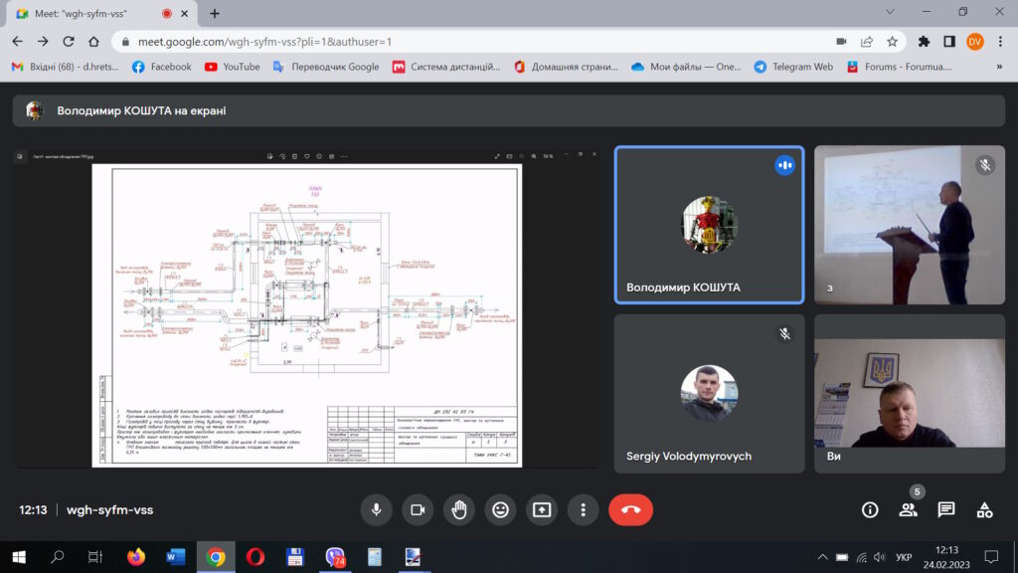This screenshot has height=573, width=1018.
Task: Open camera permission icon in address bar
Action: pyautogui.click(x=841, y=42)
